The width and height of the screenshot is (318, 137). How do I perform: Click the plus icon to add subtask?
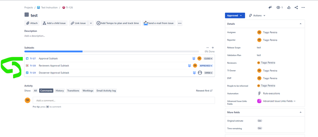(x=213, y=48)
